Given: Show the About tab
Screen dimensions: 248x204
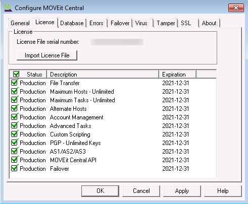Looking at the screenshot, I should [209, 23].
